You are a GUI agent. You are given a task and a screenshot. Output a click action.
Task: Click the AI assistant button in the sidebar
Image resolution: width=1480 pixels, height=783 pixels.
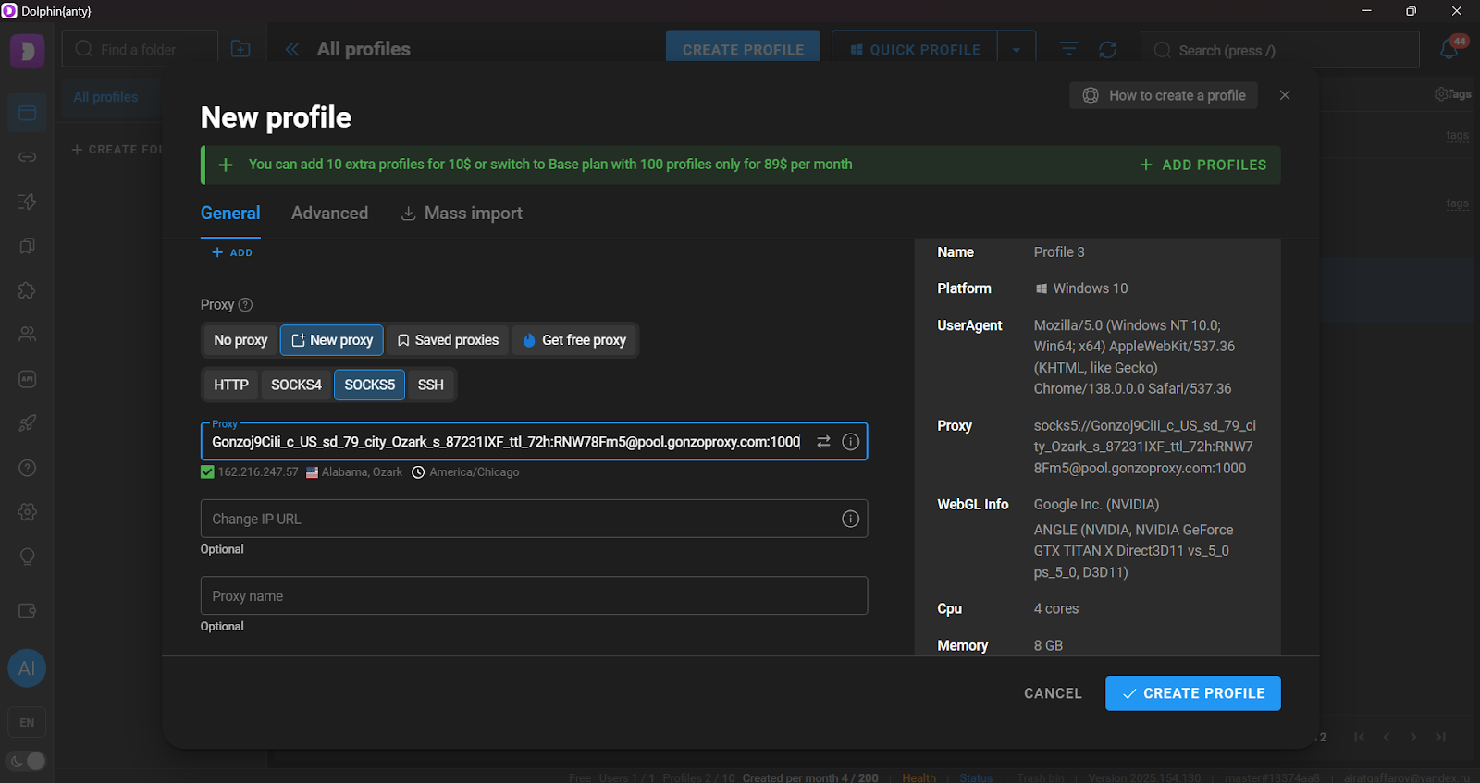click(x=27, y=668)
